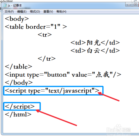
Task: Click the <td>白云</td> line
Action: click(95, 51)
